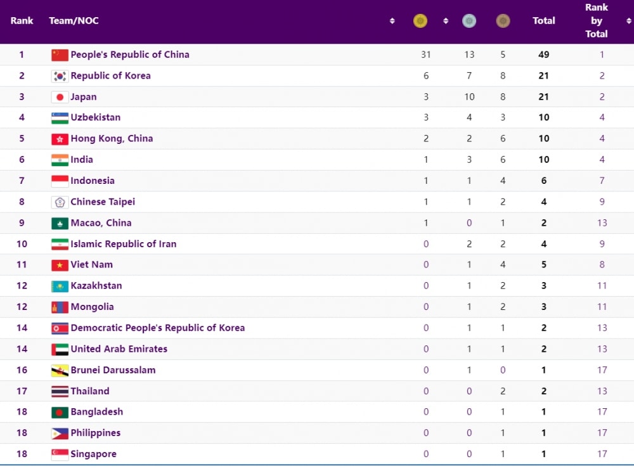Viewport: 634px width, 471px height.
Task: Go to the Thailand team page
Action: tap(90, 391)
